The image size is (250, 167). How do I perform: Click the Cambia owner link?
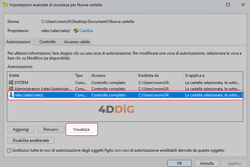click(x=86, y=31)
